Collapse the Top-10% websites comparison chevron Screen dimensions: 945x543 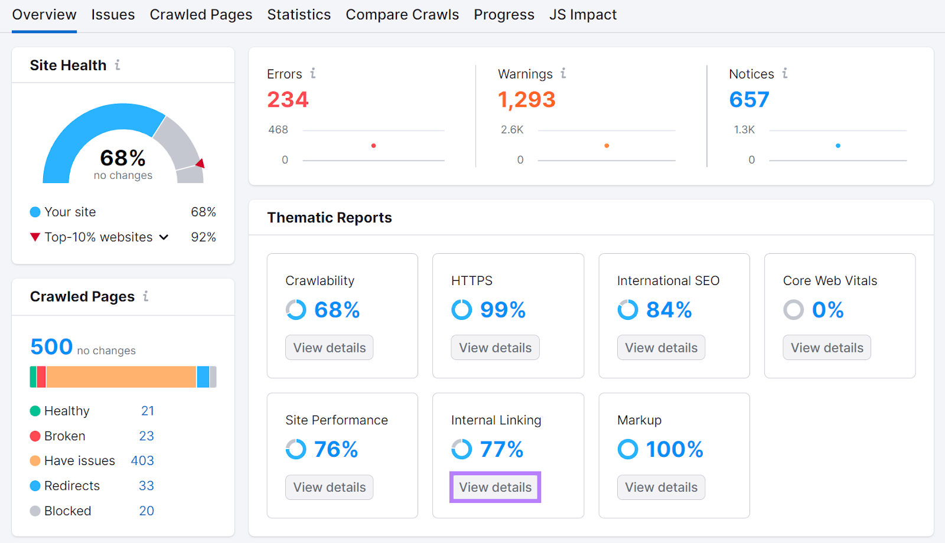pos(164,237)
